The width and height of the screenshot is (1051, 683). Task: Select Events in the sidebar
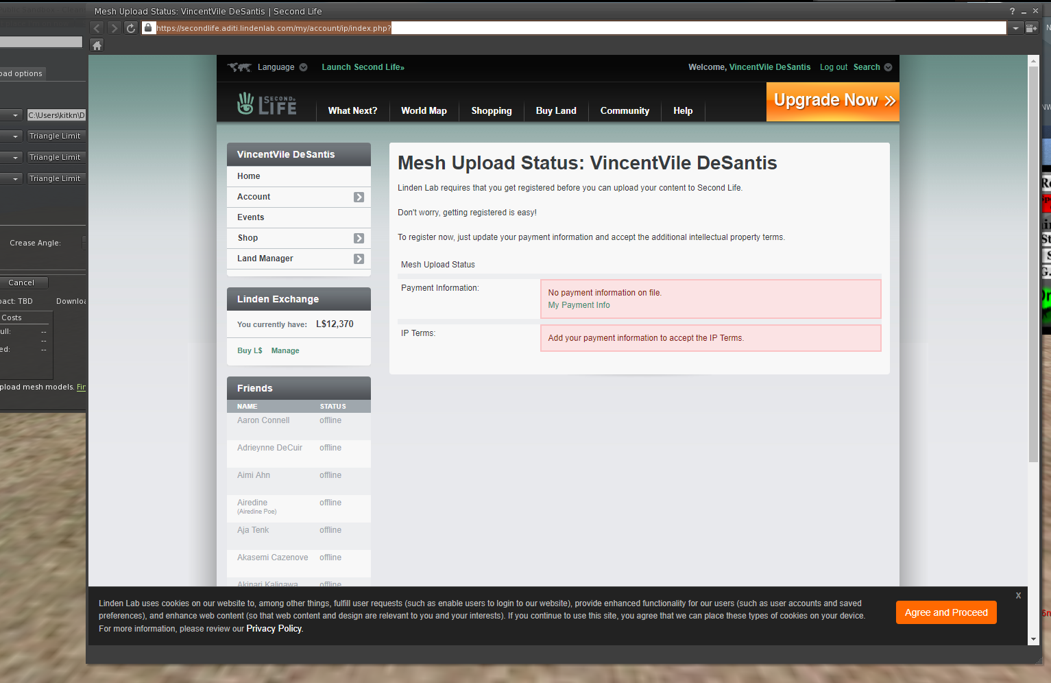pos(299,217)
